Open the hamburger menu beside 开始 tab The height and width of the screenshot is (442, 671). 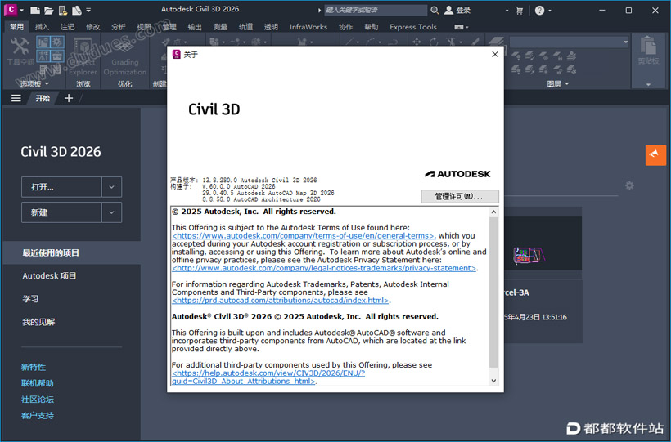tap(16, 98)
